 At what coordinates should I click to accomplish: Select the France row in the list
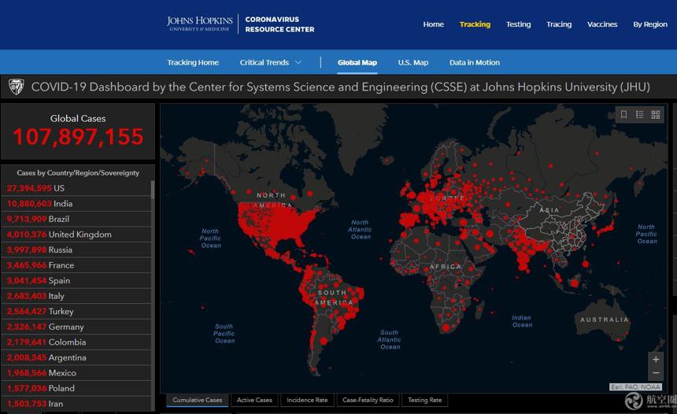pyautogui.click(x=76, y=265)
